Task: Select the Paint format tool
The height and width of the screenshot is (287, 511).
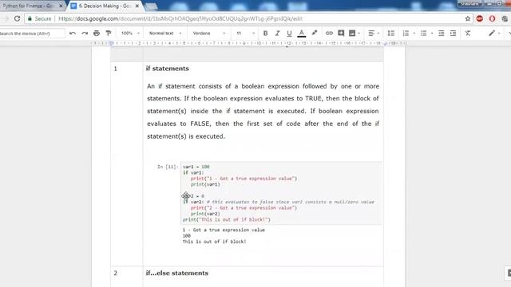Action: click(x=109, y=33)
